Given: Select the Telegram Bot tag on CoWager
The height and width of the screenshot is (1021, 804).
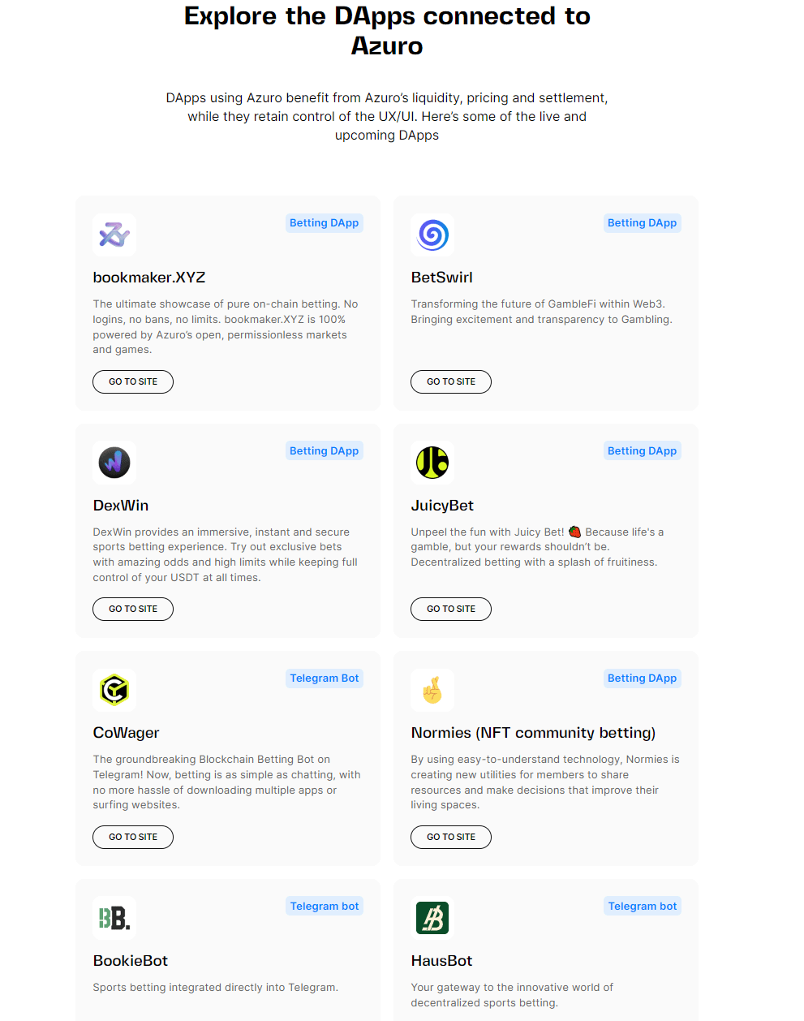Looking at the screenshot, I should pyautogui.click(x=324, y=679).
